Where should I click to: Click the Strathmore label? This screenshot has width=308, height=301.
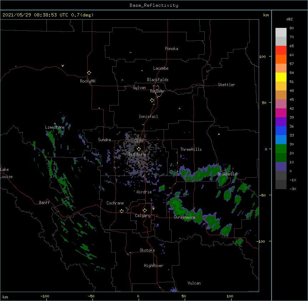click(184, 217)
